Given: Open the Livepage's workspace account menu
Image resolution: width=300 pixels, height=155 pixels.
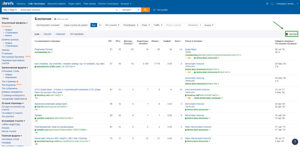Looking at the screenshot, I should click(x=287, y=4).
